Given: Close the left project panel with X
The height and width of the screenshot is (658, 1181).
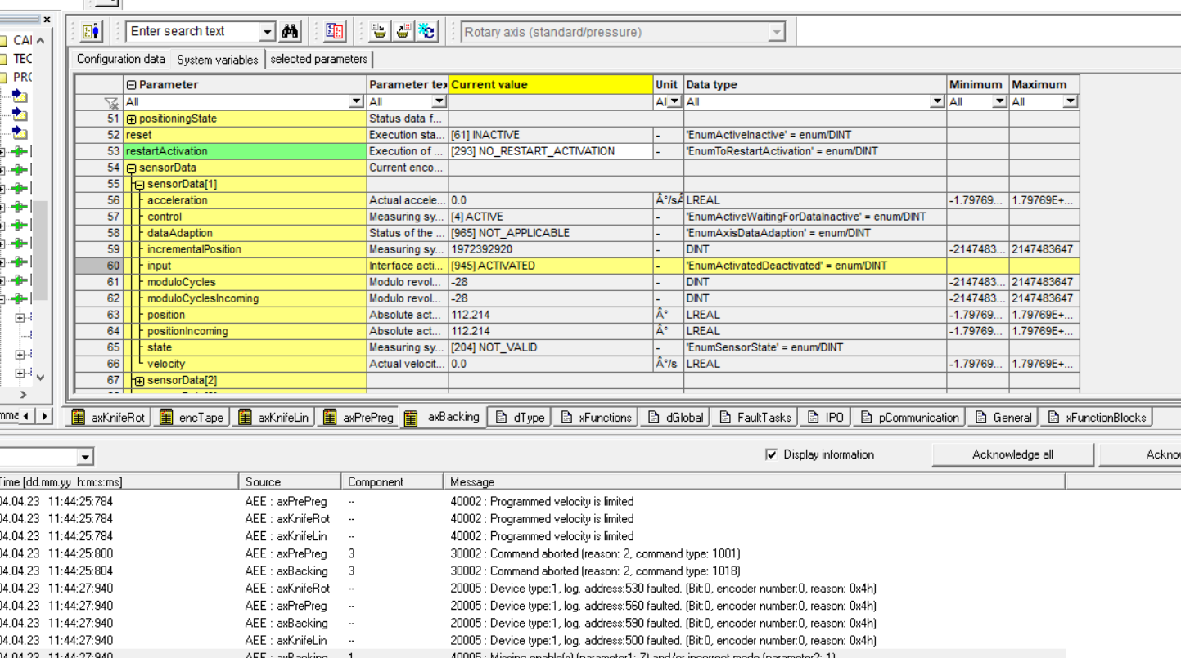Looking at the screenshot, I should (x=47, y=19).
